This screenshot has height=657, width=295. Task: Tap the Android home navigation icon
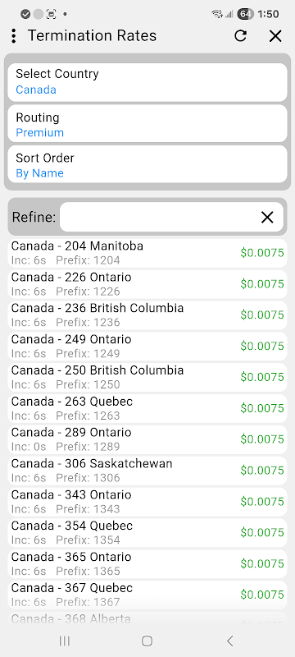click(x=147, y=641)
